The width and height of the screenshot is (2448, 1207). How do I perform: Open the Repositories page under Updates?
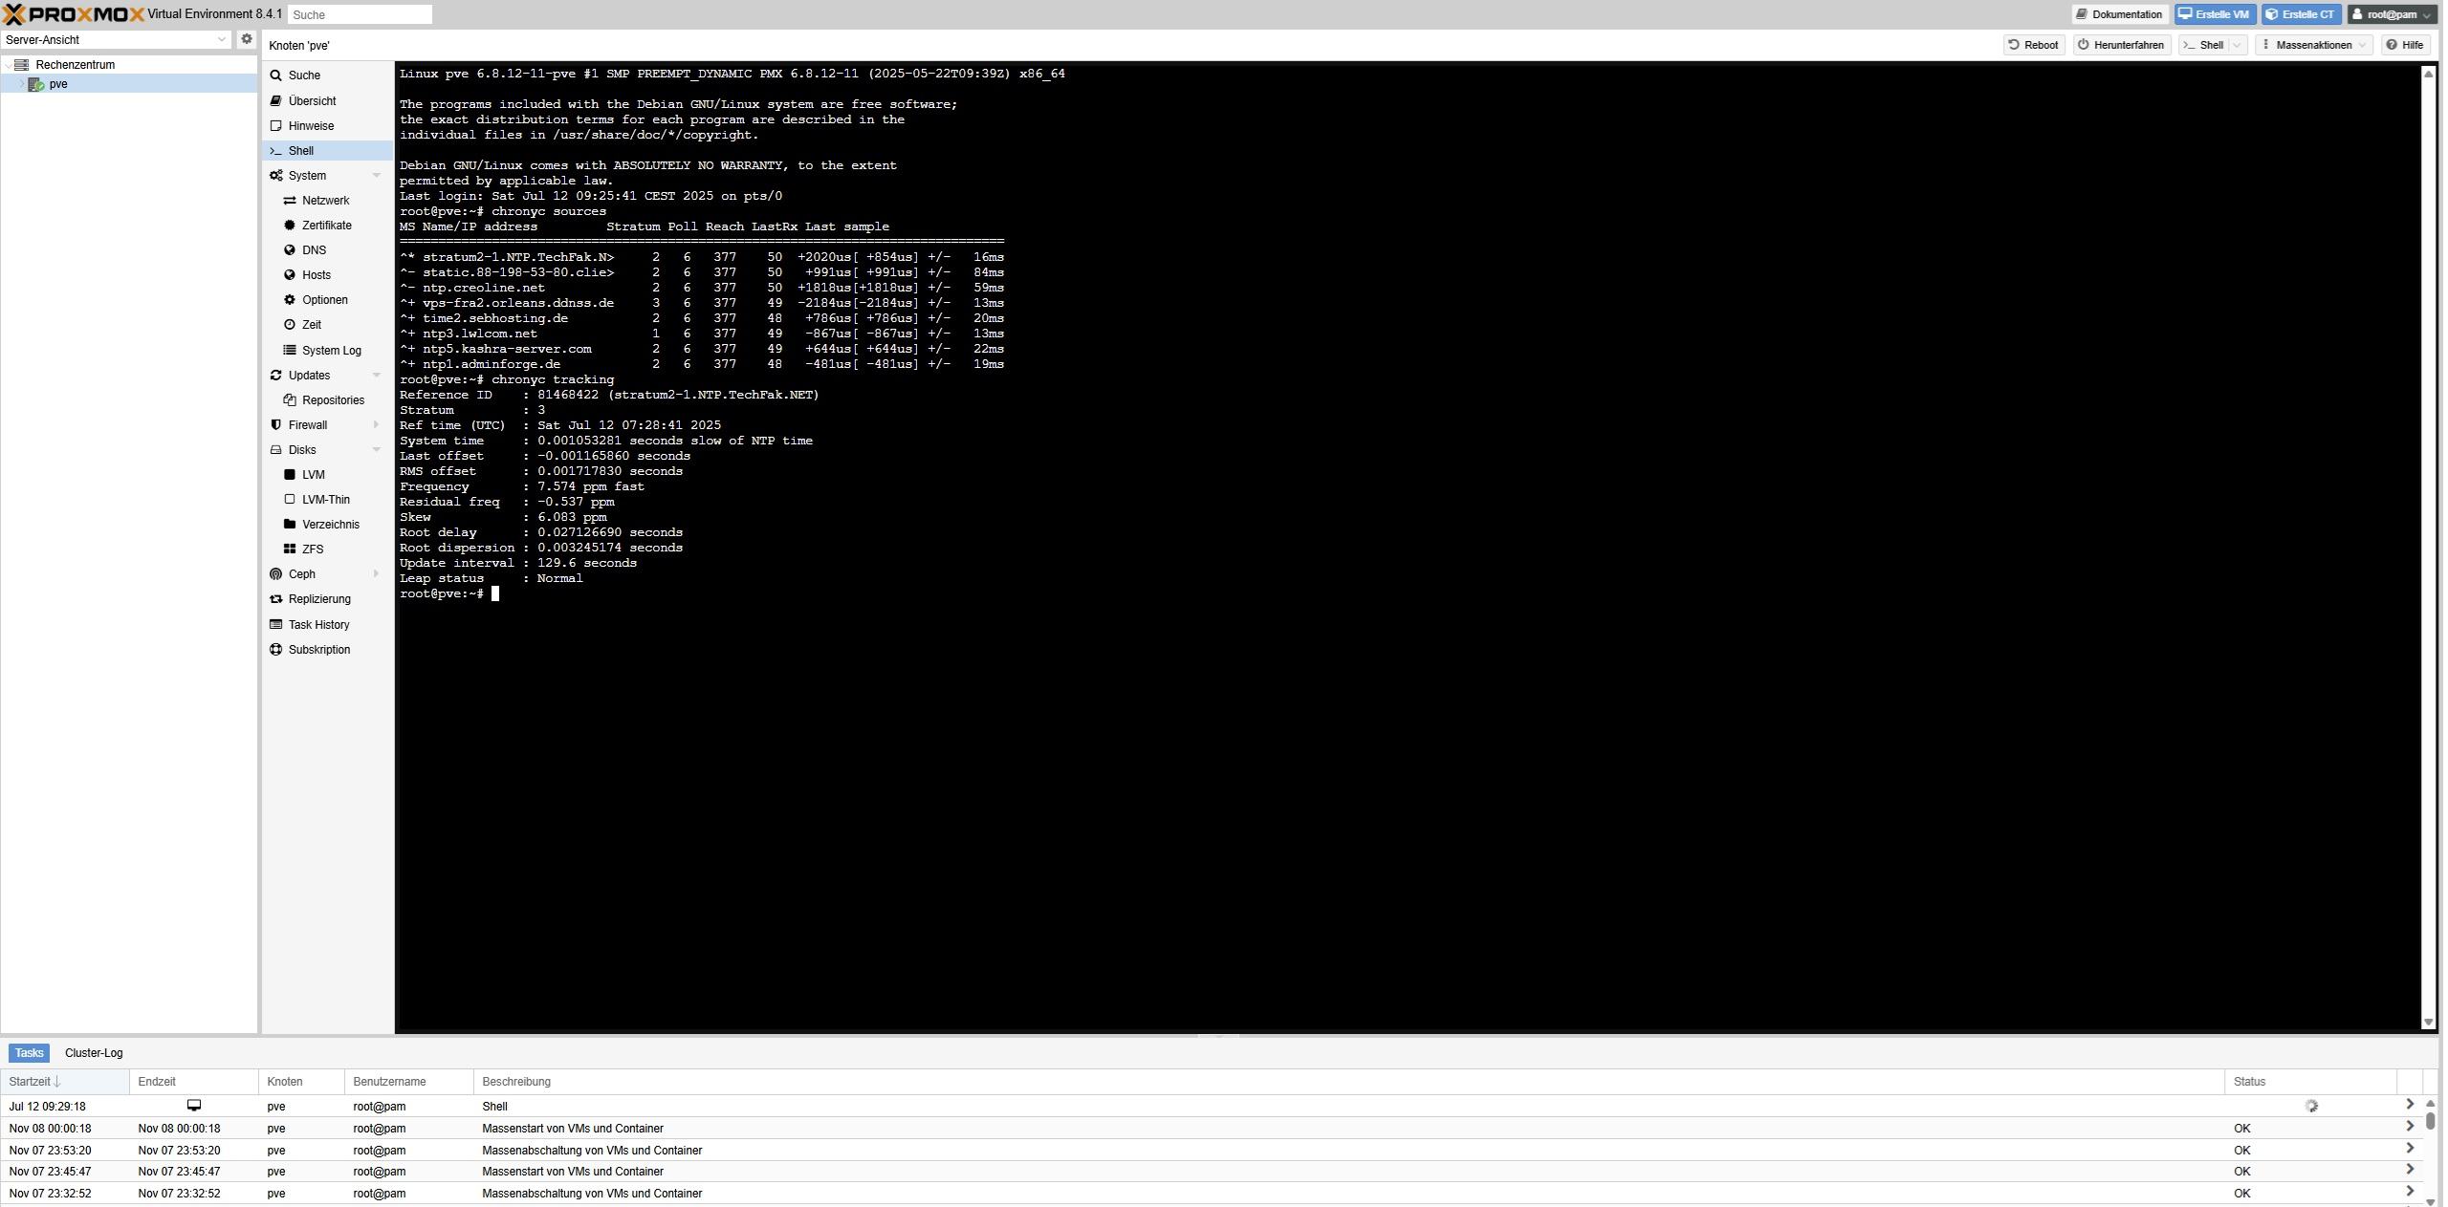coord(333,400)
